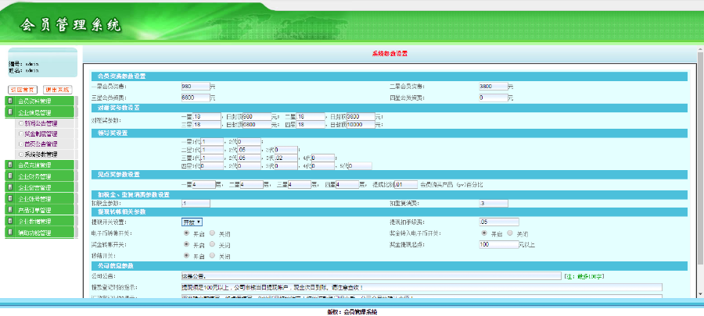Select 关闭 for 电子币转账开关
Viewport: 704px width, 316px height.
212,233
